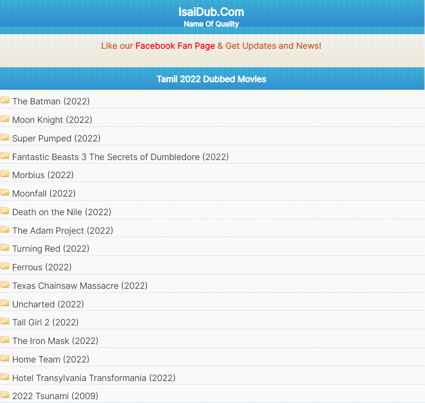Open the Moonfall (2022) entry
This screenshot has height=403, width=425.
tap(44, 194)
